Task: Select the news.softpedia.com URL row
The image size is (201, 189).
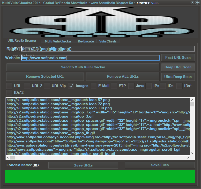Action: coord(98,149)
